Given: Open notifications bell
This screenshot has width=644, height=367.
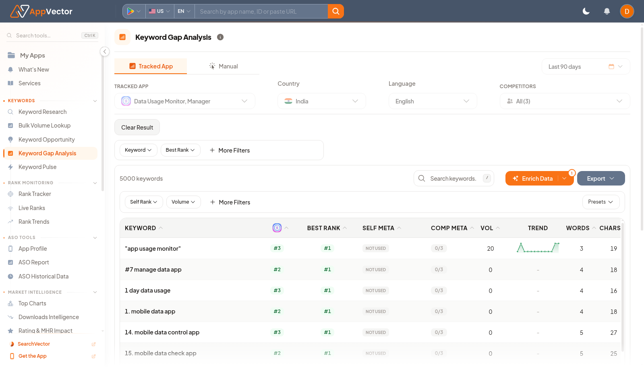Looking at the screenshot, I should point(607,11).
